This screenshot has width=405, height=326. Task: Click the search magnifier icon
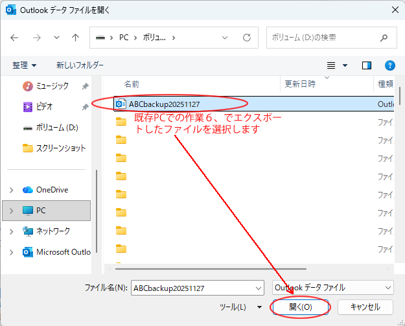tap(384, 38)
